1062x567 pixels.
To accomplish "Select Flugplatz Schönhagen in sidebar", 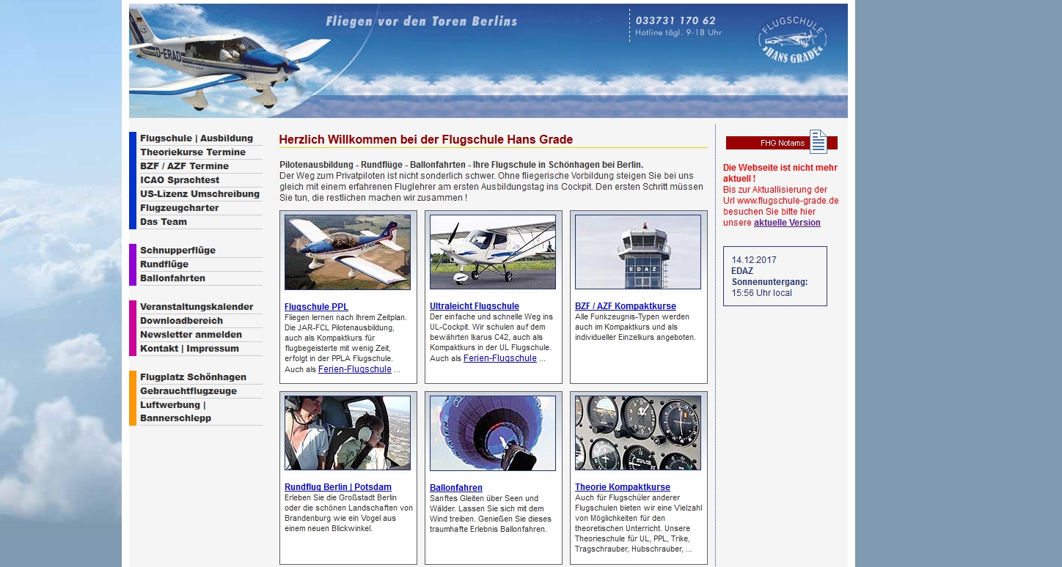I will point(193,377).
